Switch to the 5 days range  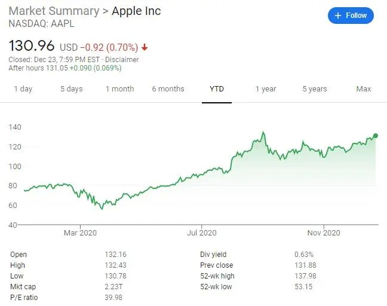(71, 89)
